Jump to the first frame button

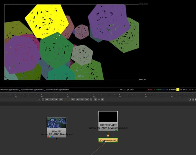point(47,99)
